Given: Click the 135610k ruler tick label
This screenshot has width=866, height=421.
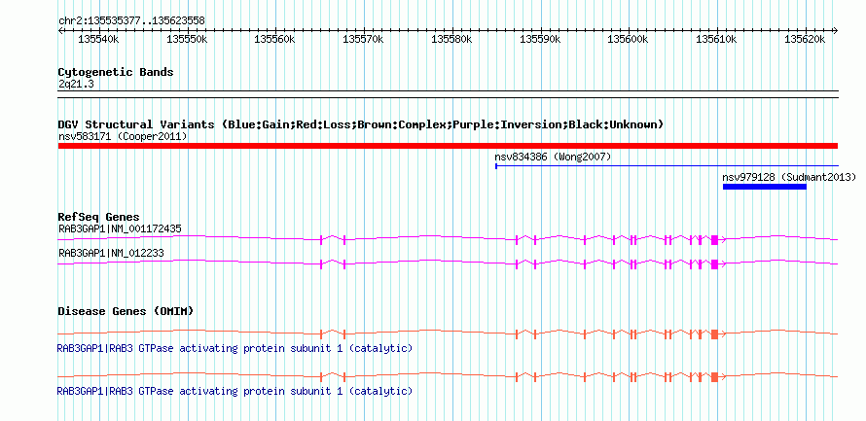Looking at the screenshot, I should coord(717,39).
